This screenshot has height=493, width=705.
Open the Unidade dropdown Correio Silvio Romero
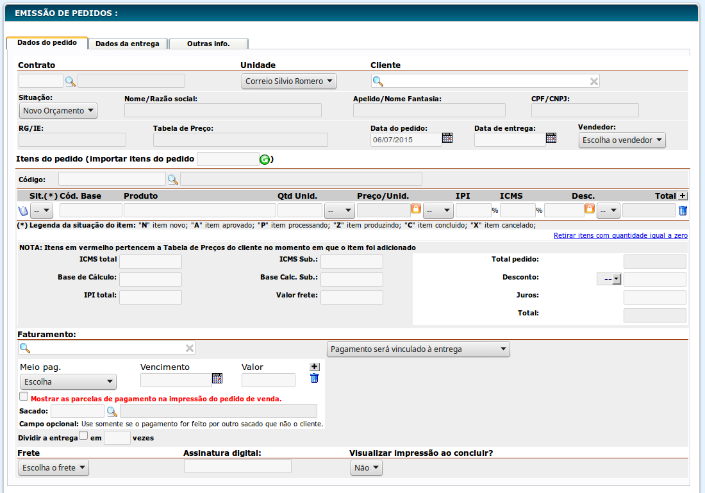(x=289, y=81)
